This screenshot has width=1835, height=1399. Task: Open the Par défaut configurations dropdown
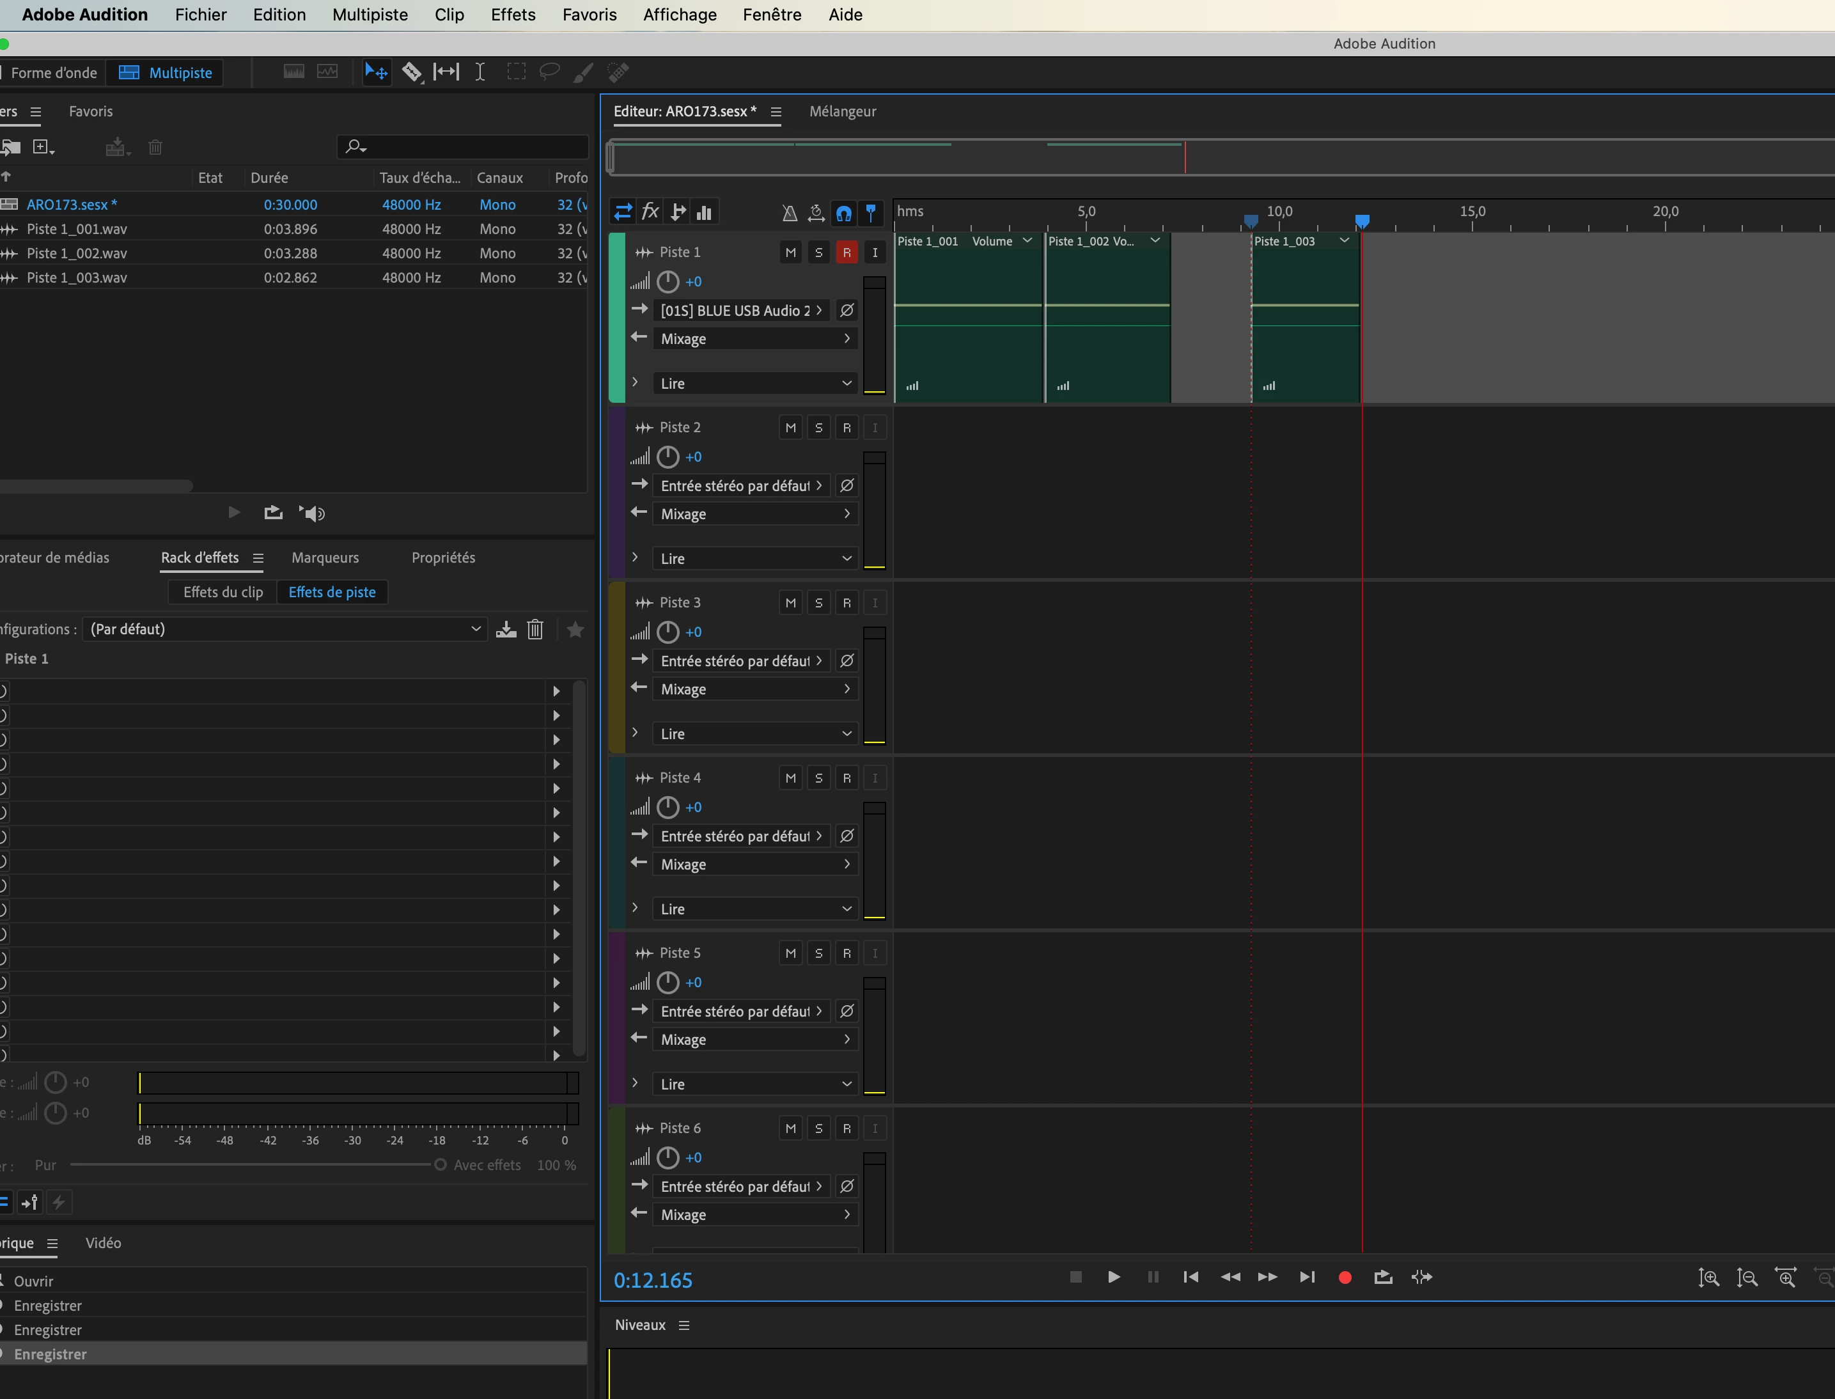[285, 630]
